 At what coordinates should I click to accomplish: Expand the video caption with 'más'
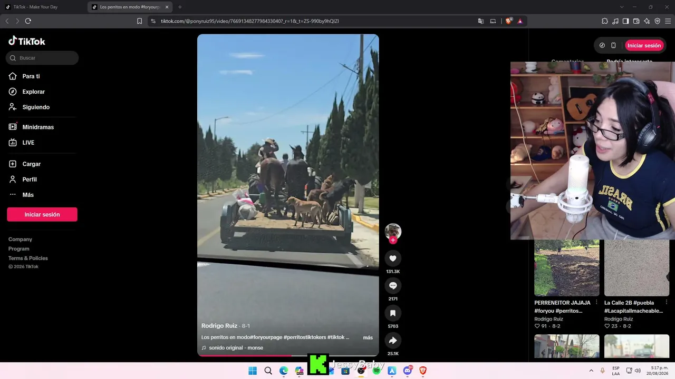point(368,337)
